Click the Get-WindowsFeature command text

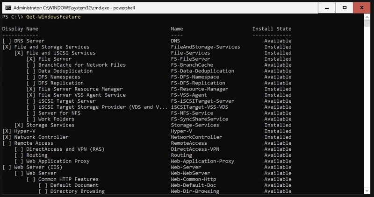tap(53, 17)
